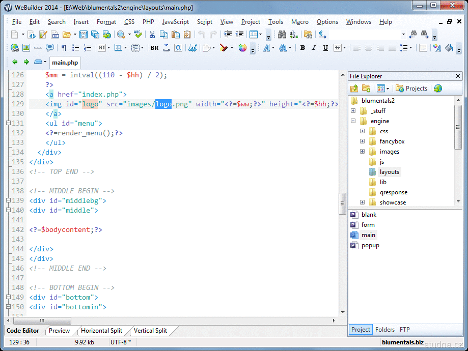Click the spell check icon
Viewport: 468px width, 351px height.
[x=138, y=35]
